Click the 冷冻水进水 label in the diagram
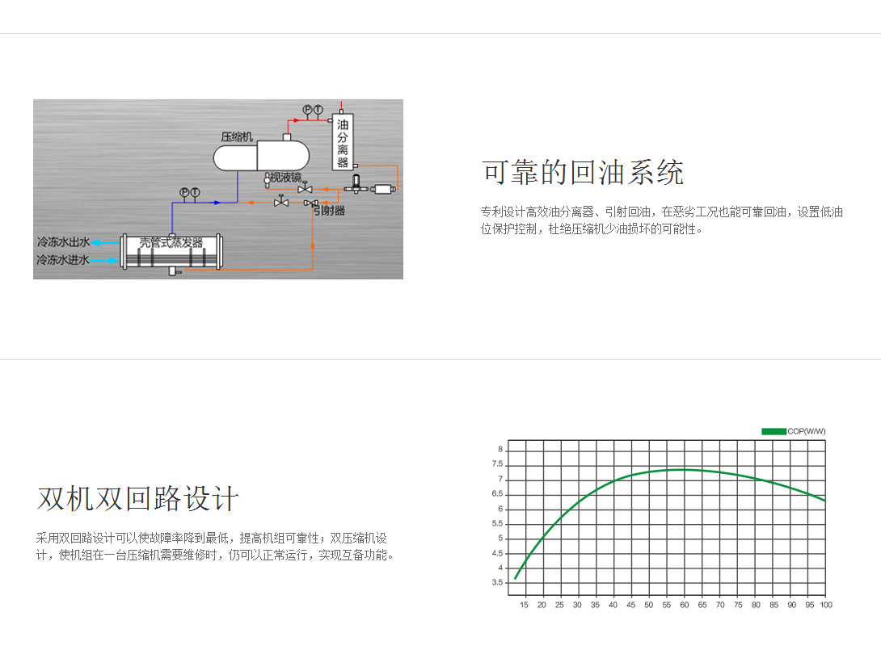The width and height of the screenshot is (881, 654). pyautogui.click(x=62, y=260)
